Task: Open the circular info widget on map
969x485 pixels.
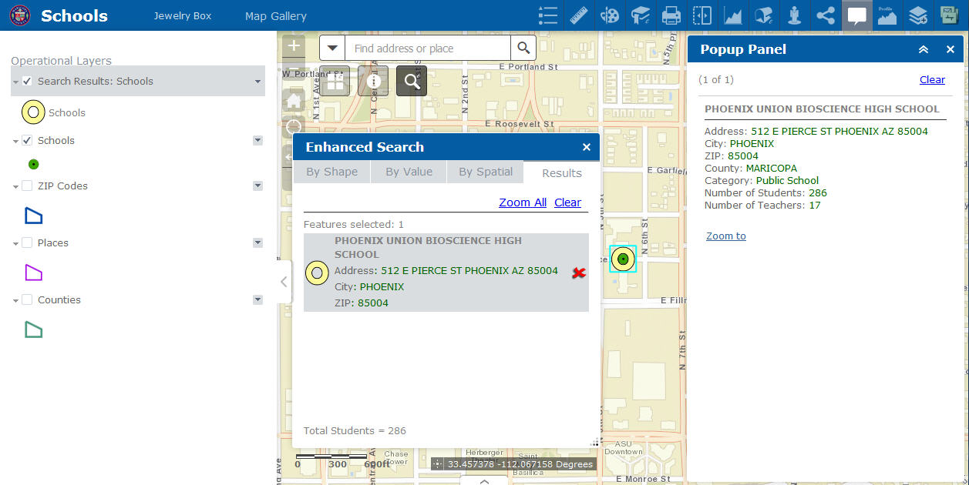Action: coord(373,81)
